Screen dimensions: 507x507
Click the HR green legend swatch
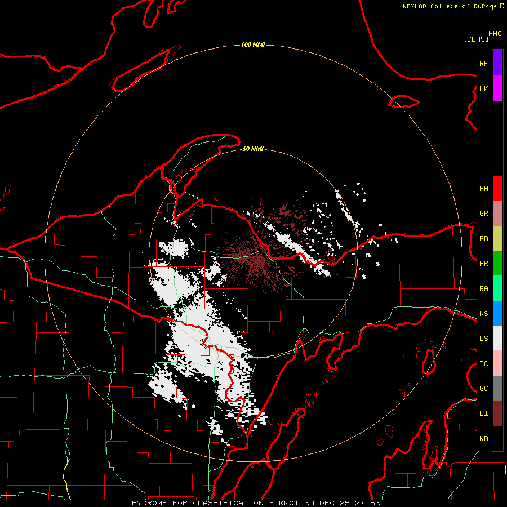point(497,264)
